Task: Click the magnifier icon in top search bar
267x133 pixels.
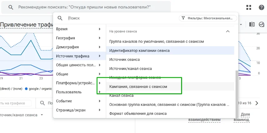Action: [11, 7]
